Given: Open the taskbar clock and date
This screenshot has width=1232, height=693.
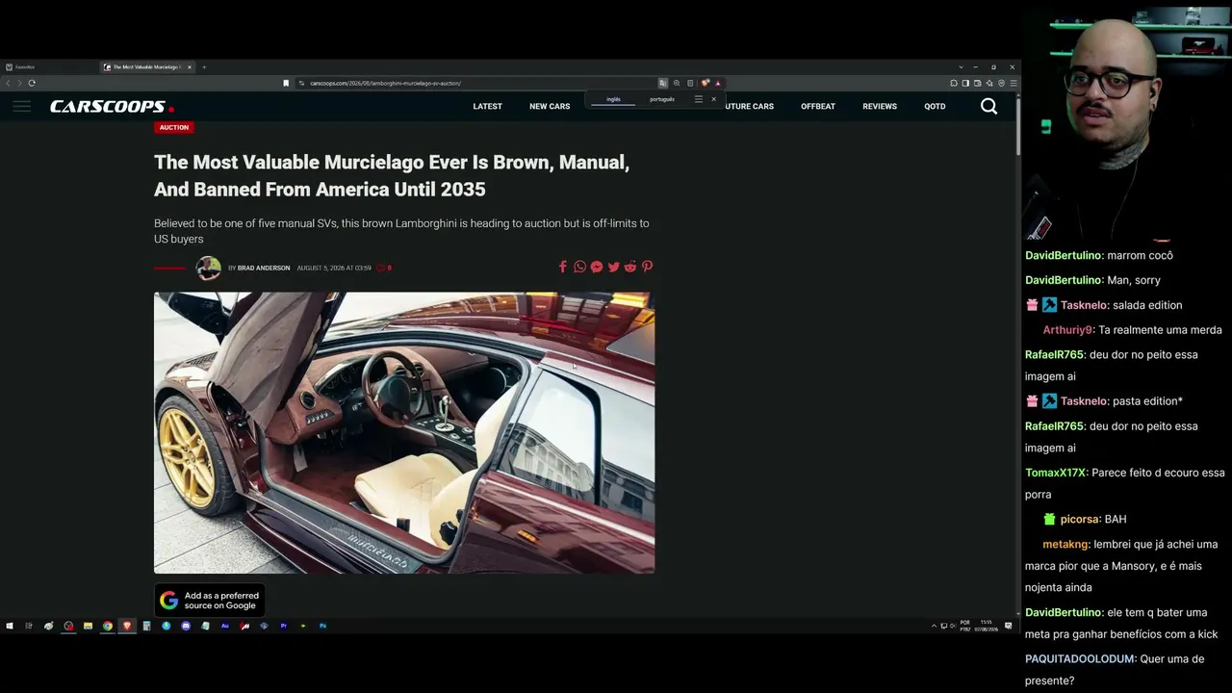Looking at the screenshot, I should click(x=986, y=626).
